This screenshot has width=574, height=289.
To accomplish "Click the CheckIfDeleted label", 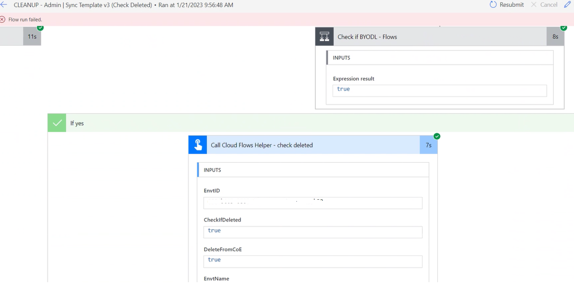I will click(222, 220).
